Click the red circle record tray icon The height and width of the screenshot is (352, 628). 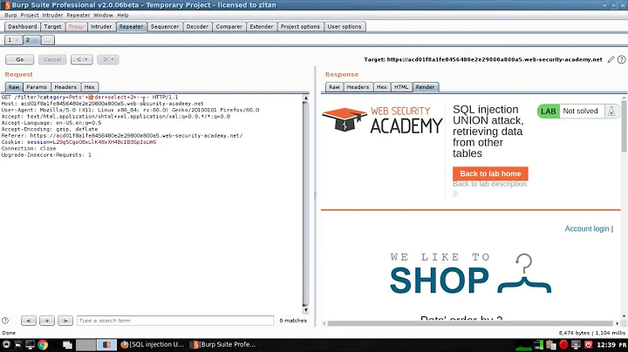(563, 345)
